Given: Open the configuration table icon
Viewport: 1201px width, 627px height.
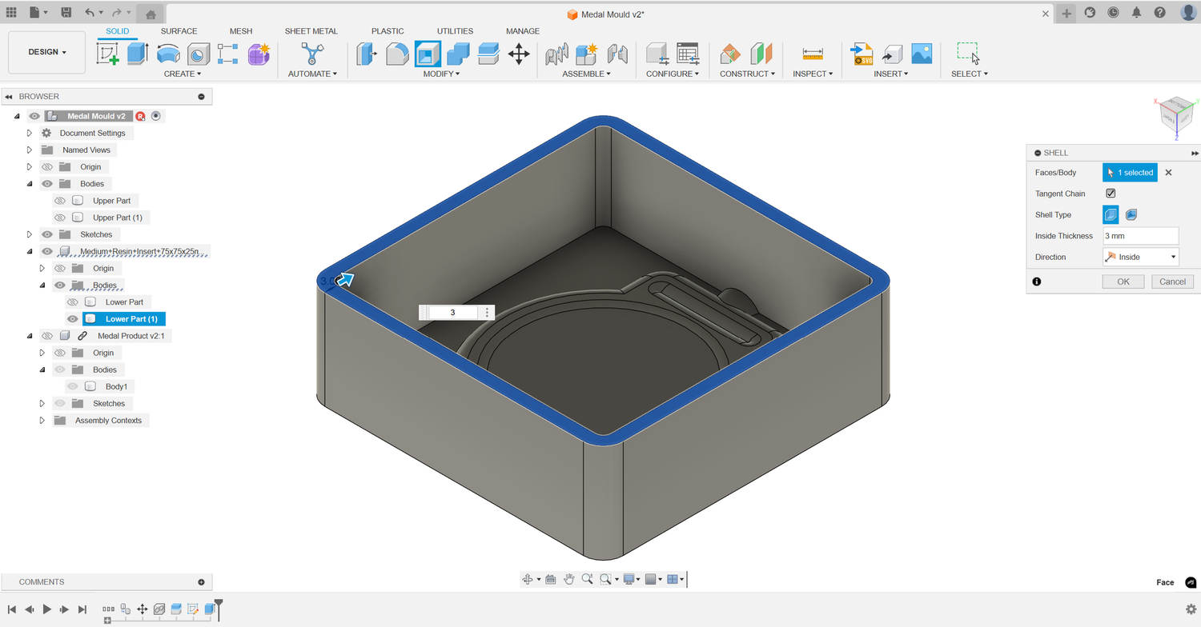Looking at the screenshot, I should tap(688, 54).
